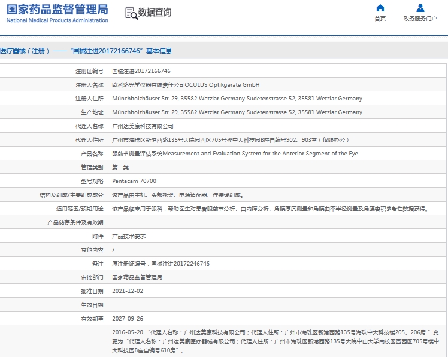The image size is (448, 357).
Task: Open the 产品技术要求 attachment link
Action: [129, 236]
